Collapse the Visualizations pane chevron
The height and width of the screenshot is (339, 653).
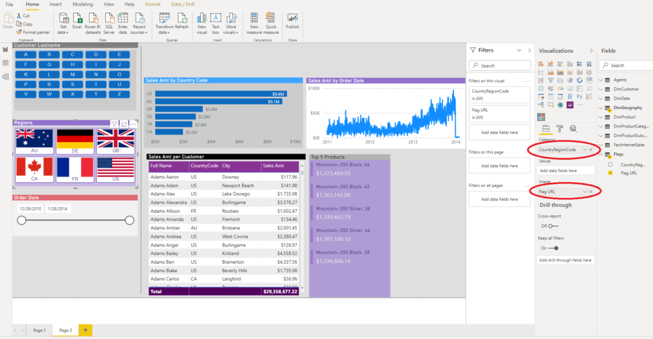[x=591, y=51]
